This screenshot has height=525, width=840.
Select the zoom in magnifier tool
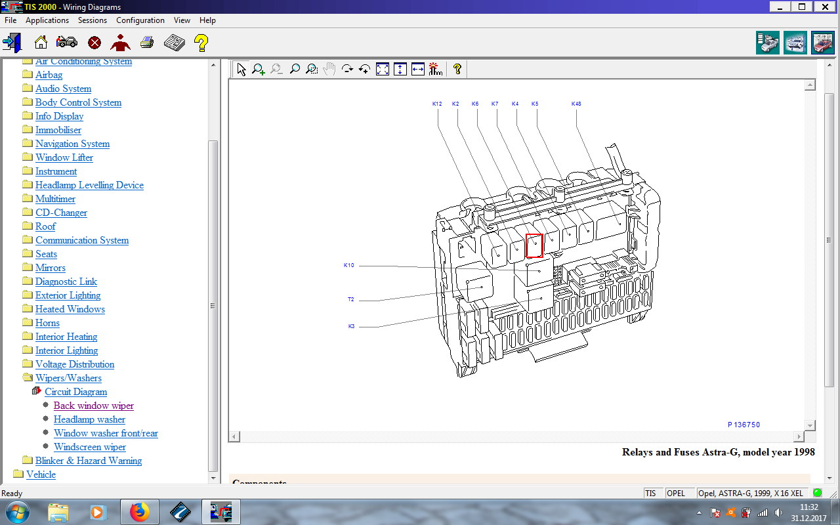[259, 69]
